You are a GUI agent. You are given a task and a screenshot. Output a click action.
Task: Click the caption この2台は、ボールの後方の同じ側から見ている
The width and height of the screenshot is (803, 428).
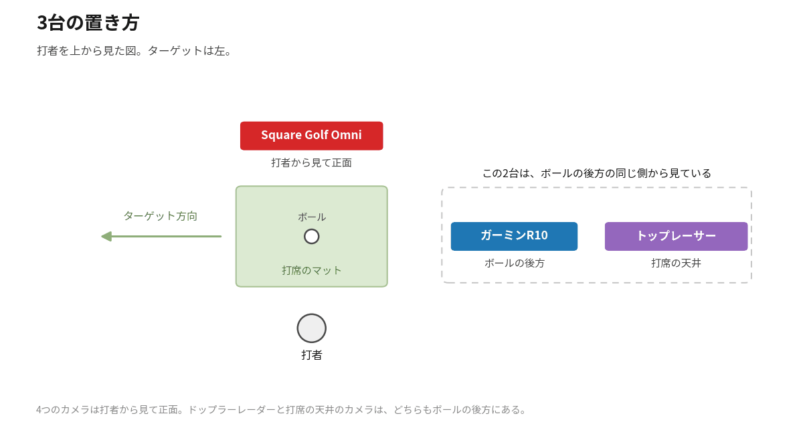597,173
